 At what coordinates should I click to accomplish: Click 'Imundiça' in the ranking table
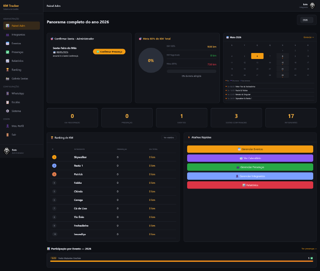click(80, 234)
